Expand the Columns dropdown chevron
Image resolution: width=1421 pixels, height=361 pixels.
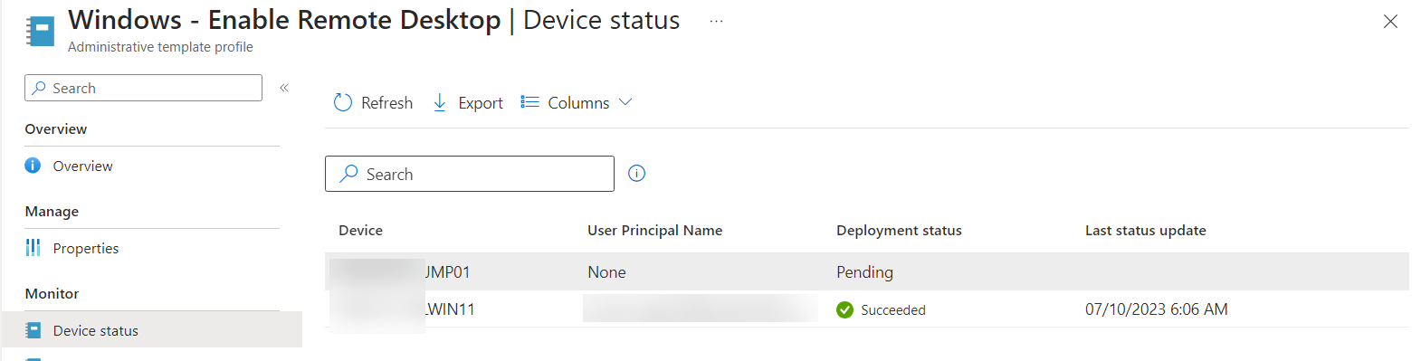click(625, 102)
